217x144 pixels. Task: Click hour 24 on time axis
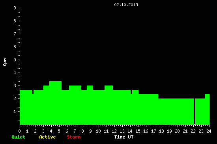209,131
